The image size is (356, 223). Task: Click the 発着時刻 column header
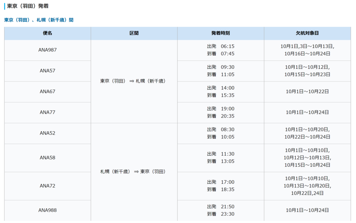click(221, 33)
